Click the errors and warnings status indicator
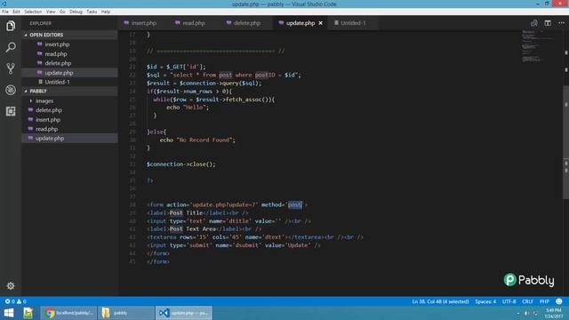 15,301
